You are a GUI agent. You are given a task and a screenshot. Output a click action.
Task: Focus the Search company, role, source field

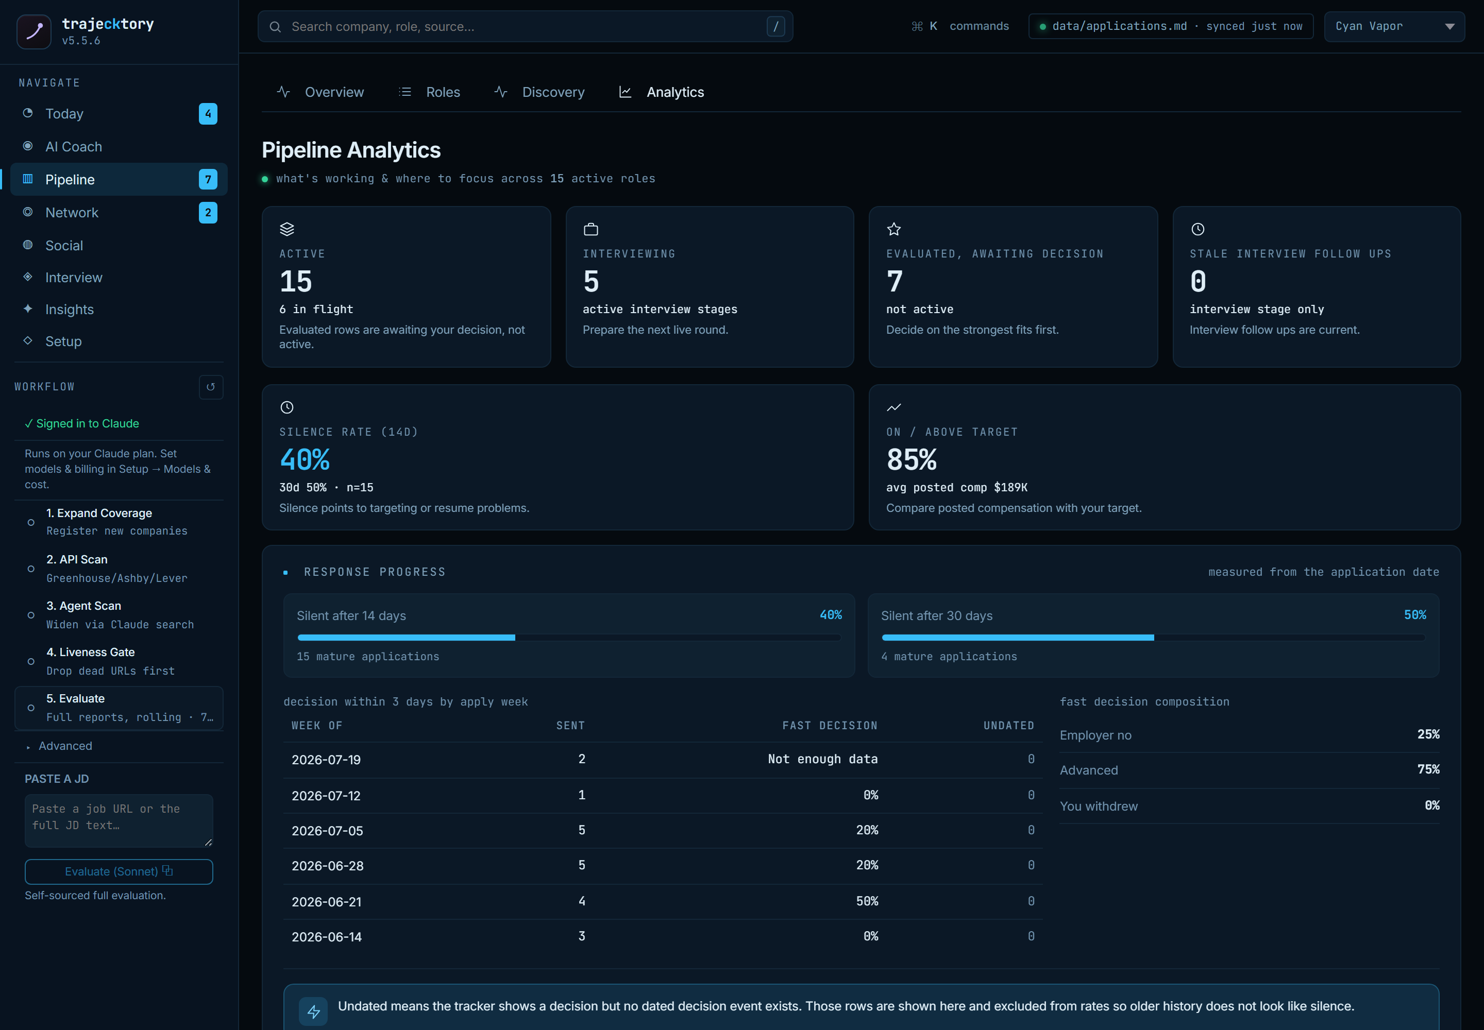[525, 26]
